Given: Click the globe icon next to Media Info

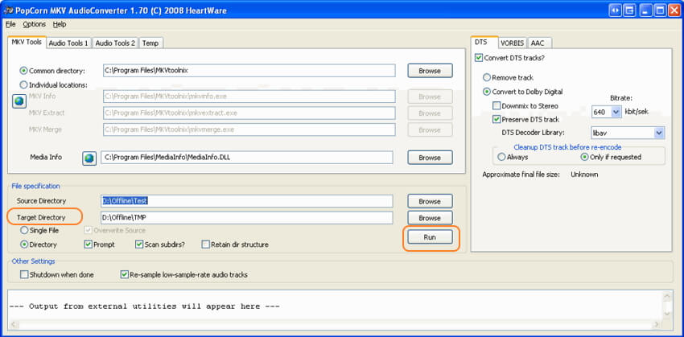Looking at the screenshot, I should click(89, 158).
